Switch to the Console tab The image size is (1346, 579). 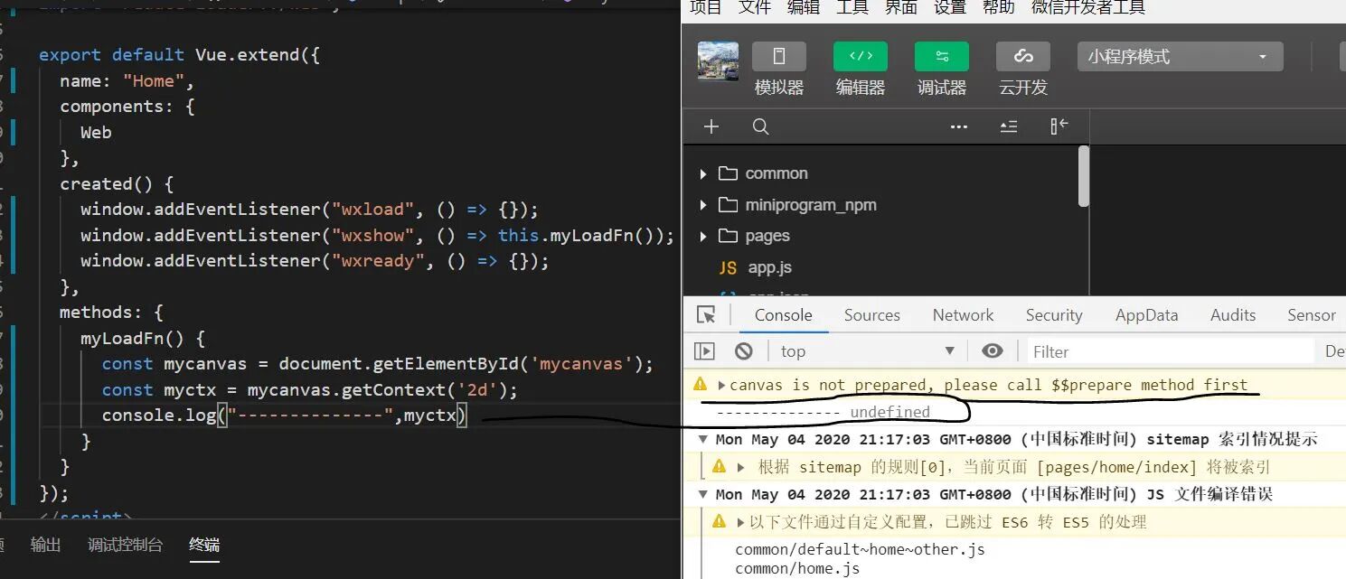[783, 315]
